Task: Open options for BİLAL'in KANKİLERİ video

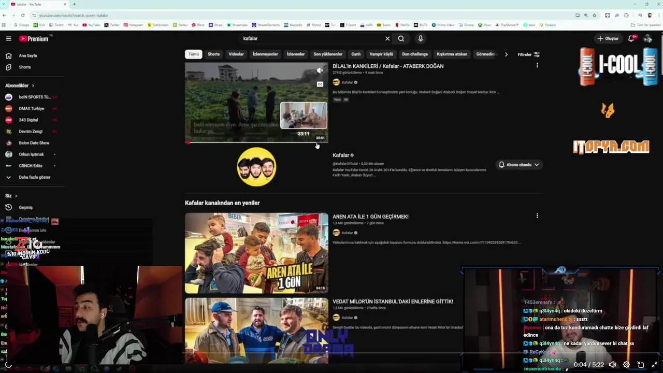Action: click(x=537, y=65)
